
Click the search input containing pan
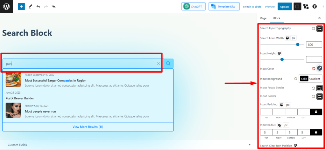82,64
